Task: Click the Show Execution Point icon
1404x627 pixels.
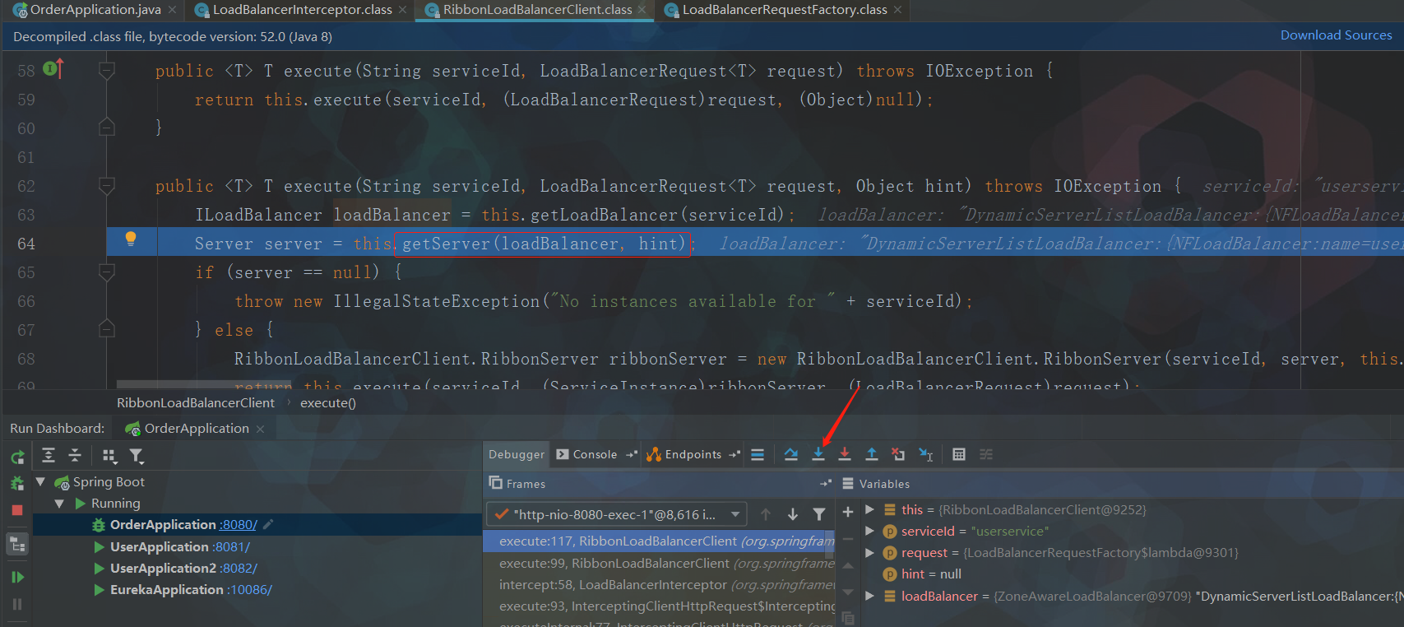Action: [x=758, y=454]
